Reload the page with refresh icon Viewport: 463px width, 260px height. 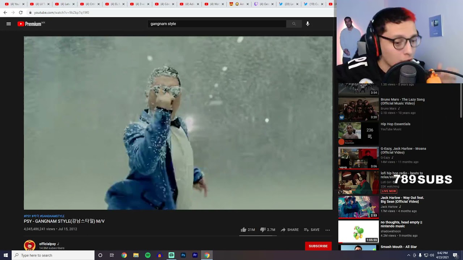pyautogui.click(x=21, y=12)
